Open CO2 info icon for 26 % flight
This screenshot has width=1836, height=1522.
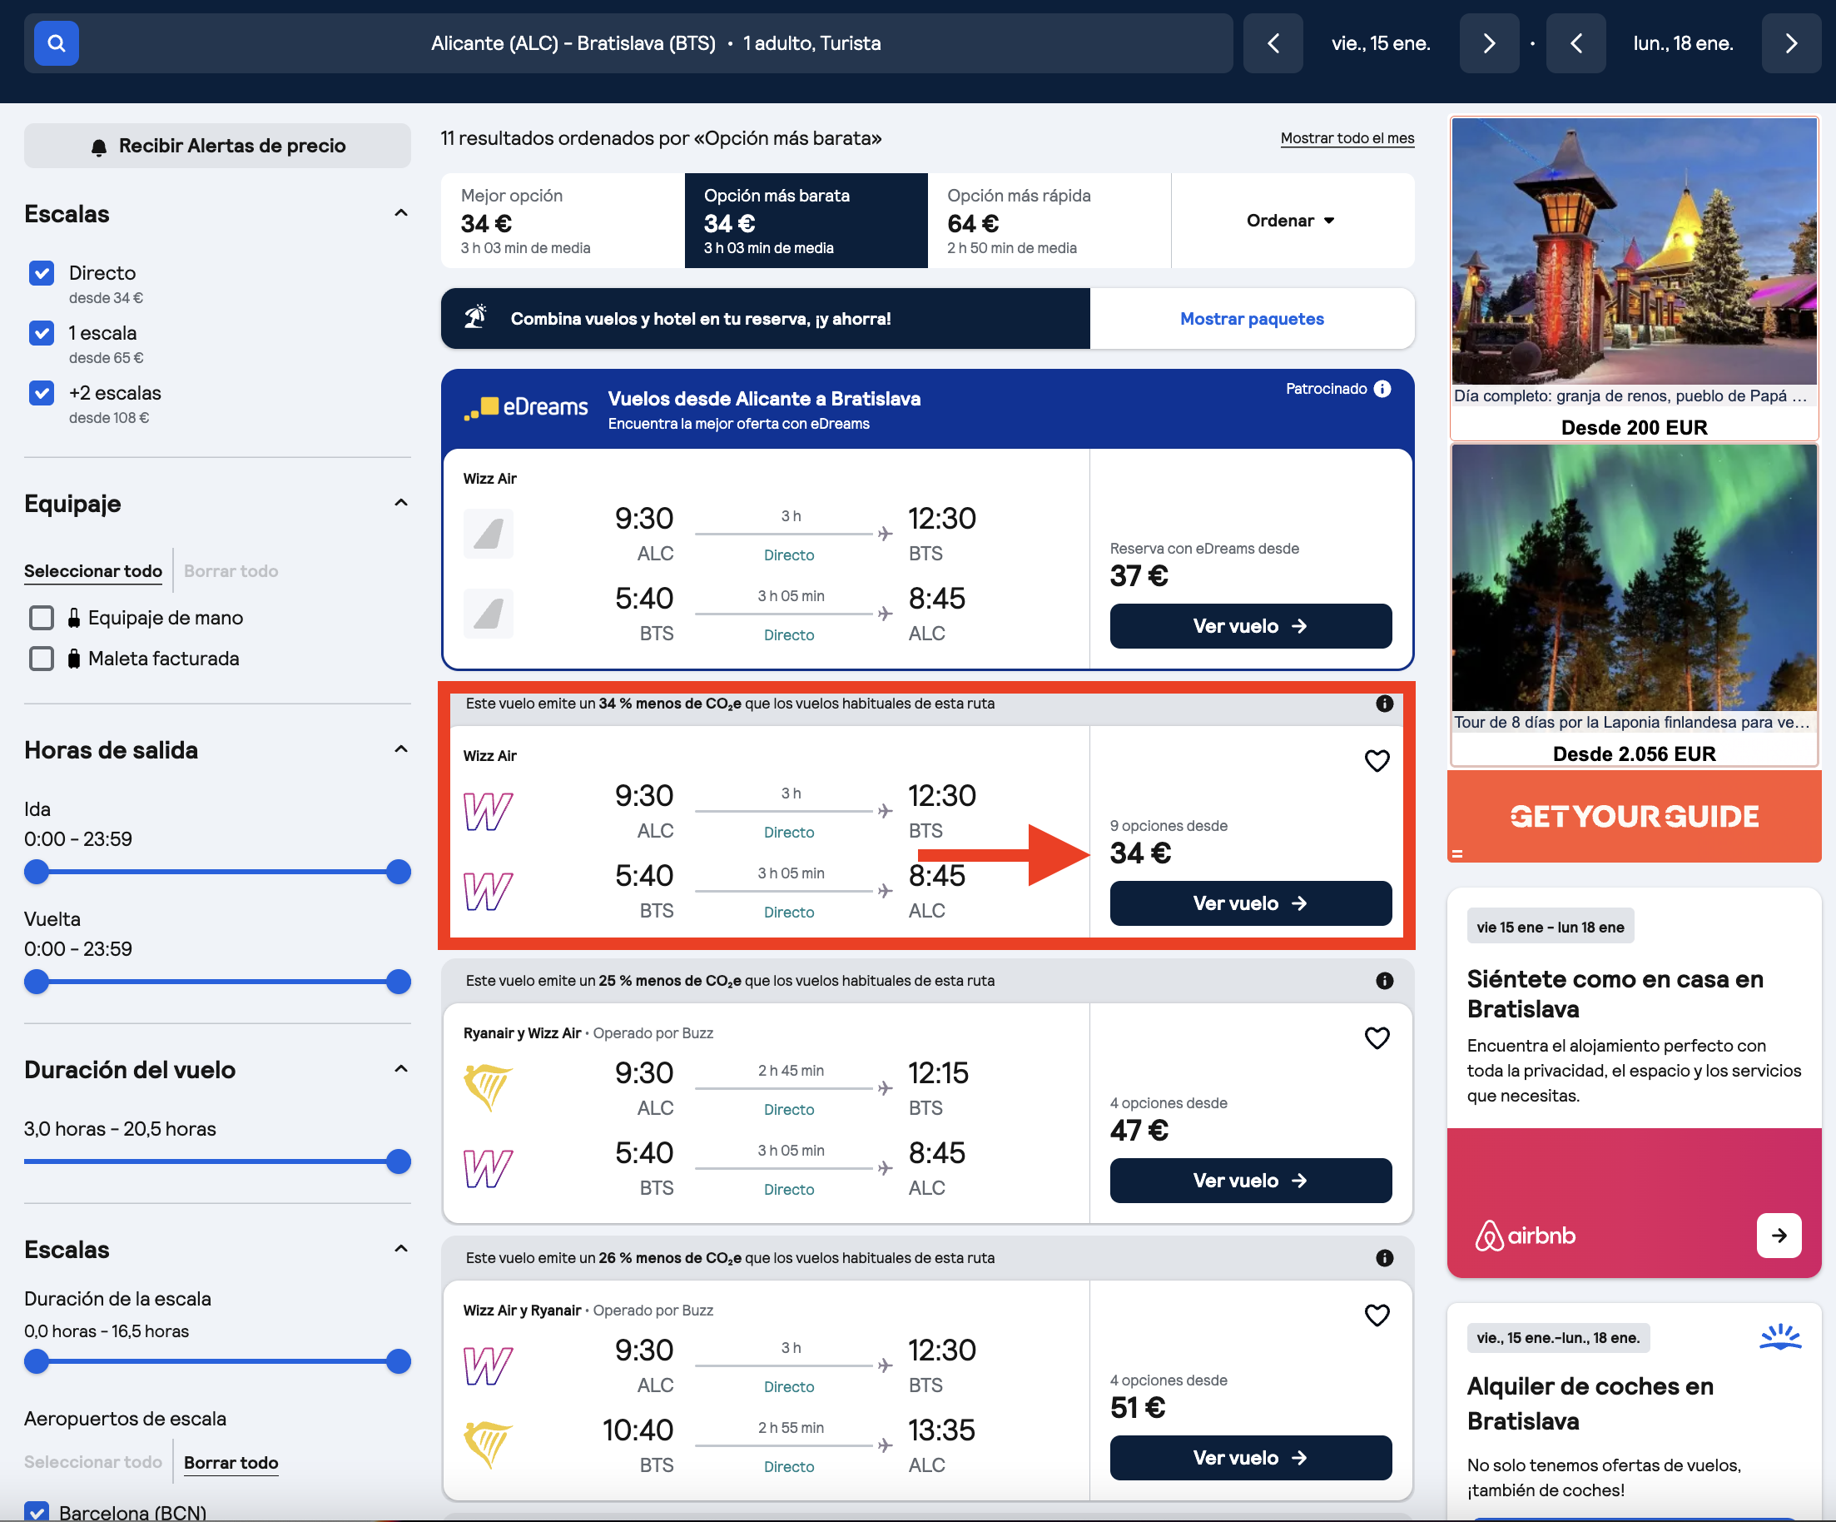[x=1384, y=1258]
